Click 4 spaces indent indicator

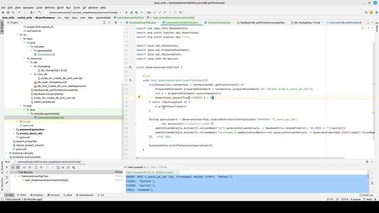click(x=355, y=199)
